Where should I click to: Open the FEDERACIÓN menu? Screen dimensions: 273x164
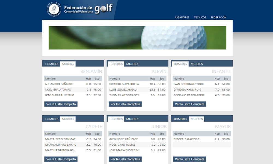[218, 17]
